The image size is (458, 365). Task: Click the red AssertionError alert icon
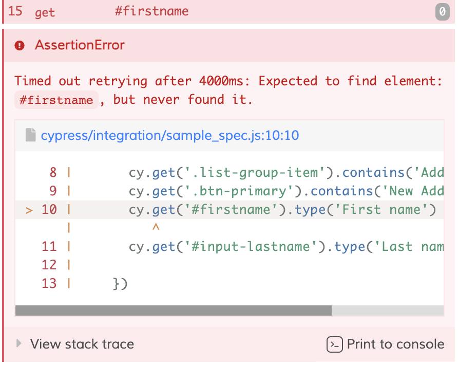(19, 45)
